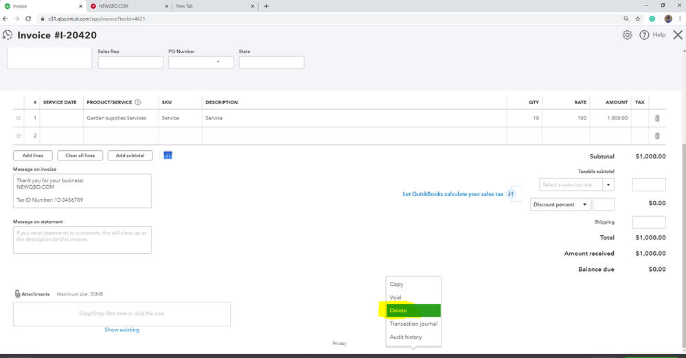Viewport: 686px width, 358px height.
Task: Open browser zoom magnifier icon
Action: click(626, 19)
